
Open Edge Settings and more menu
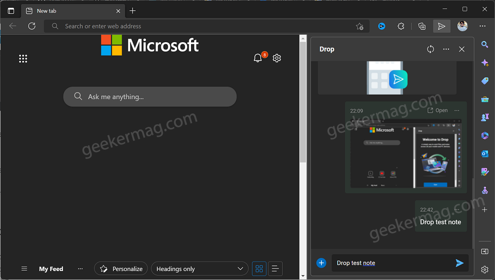[482, 26]
